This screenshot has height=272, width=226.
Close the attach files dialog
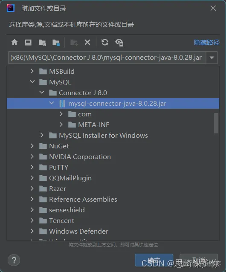click(x=213, y=8)
